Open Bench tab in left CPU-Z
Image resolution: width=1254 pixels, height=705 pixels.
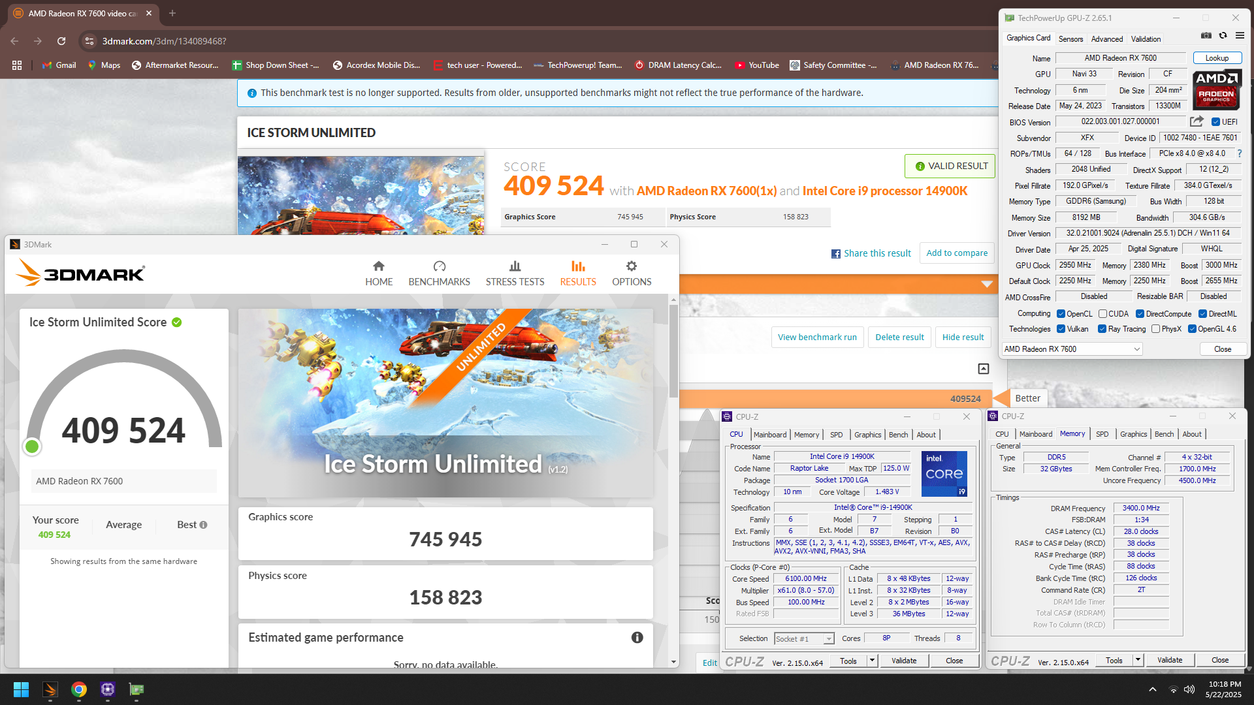tap(899, 435)
